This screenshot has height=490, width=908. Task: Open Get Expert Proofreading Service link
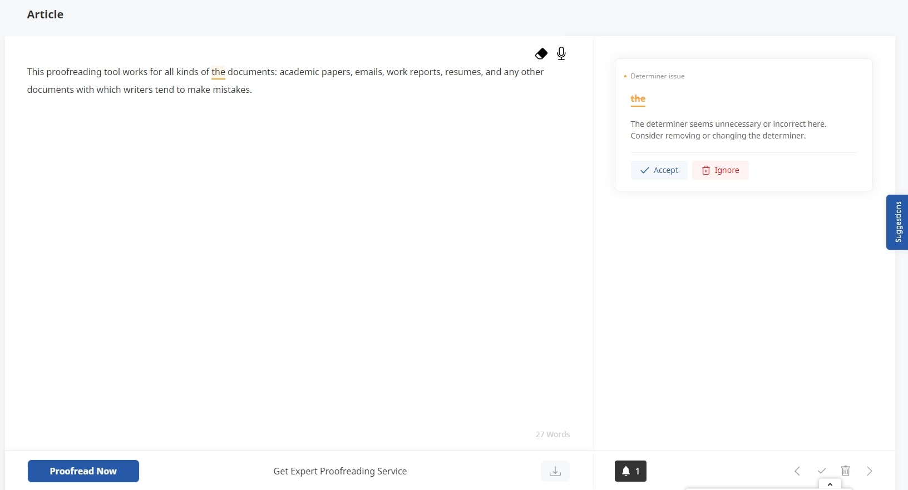(340, 471)
